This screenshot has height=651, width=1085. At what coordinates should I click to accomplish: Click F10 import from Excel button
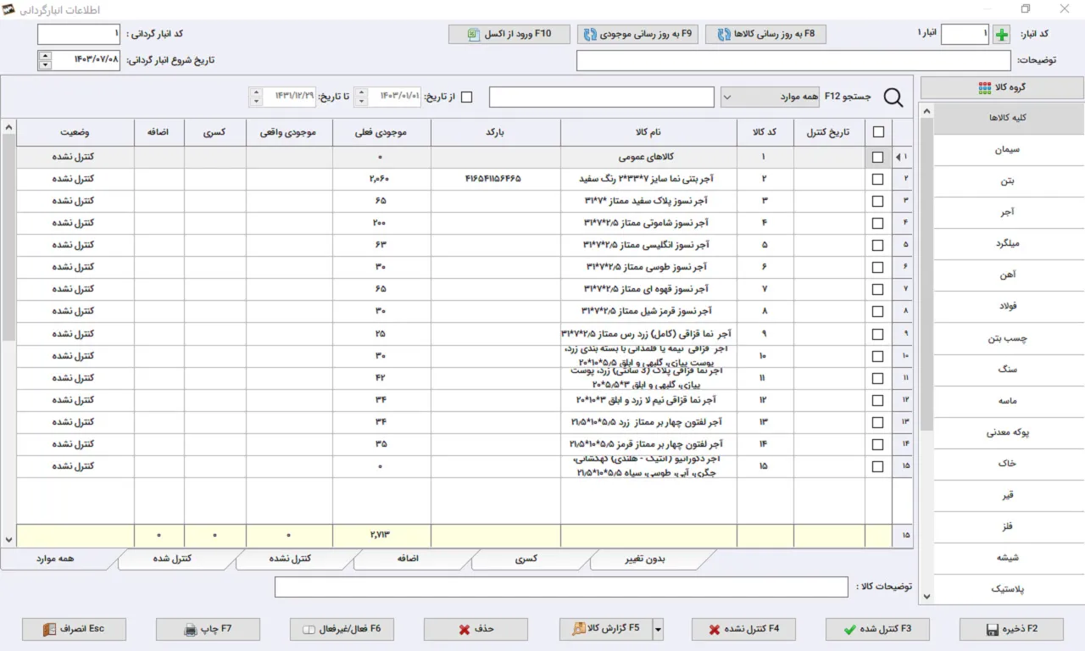[509, 35]
